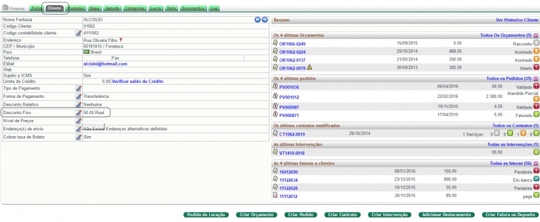Click warning icon next to OR1062-0078
Screen dimensions: 540x222
[309, 67]
